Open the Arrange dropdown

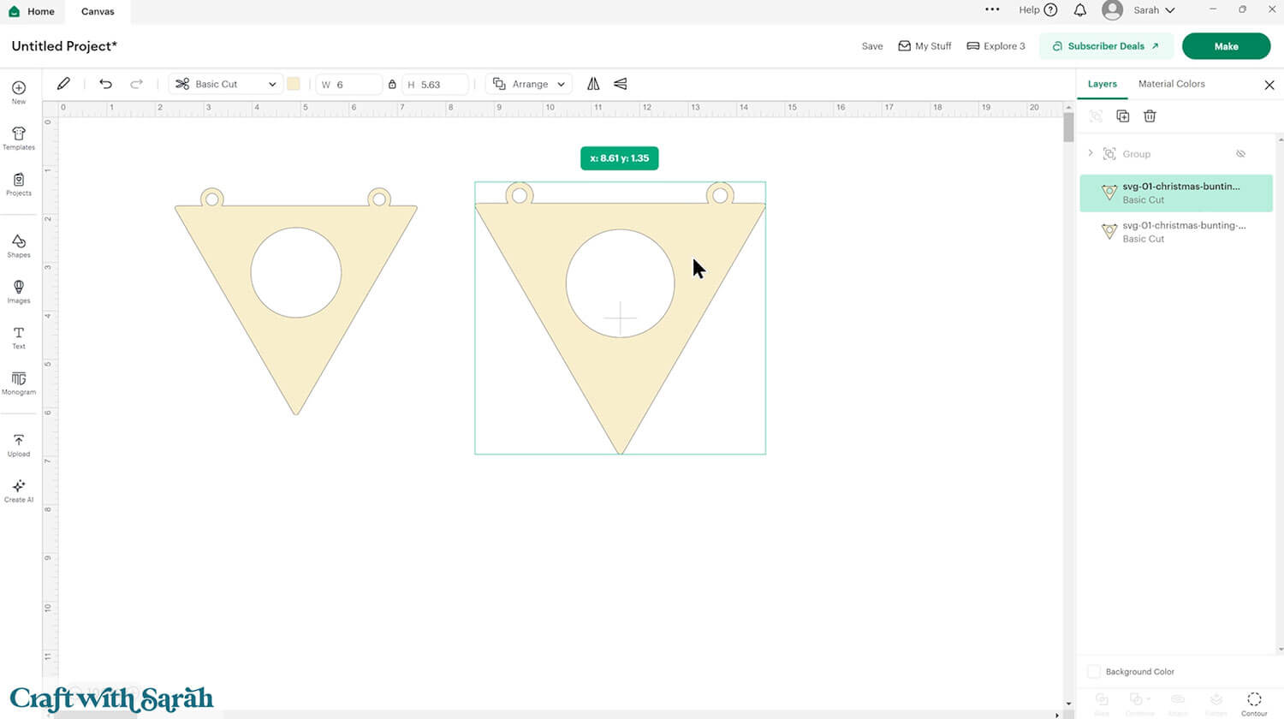(528, 84)
